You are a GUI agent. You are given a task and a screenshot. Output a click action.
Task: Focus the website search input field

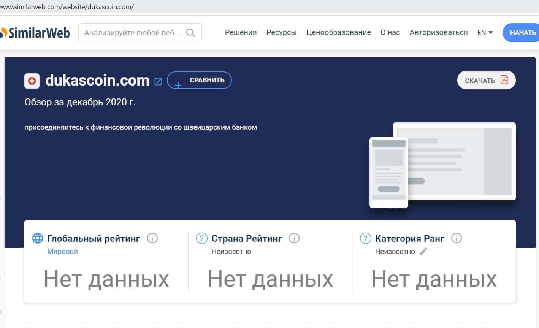(x=140, y=33)
